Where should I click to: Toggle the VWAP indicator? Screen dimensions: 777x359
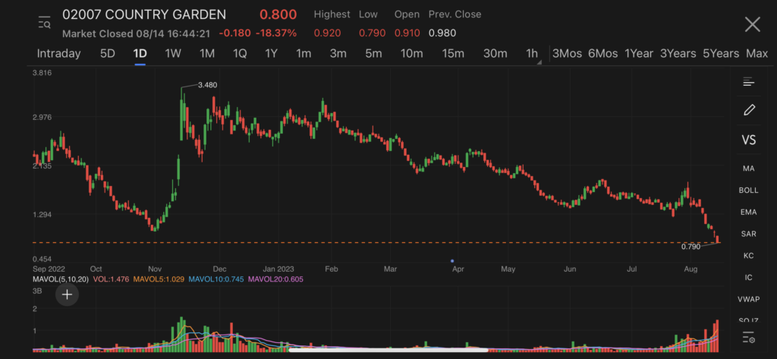[x=748, y=300]
